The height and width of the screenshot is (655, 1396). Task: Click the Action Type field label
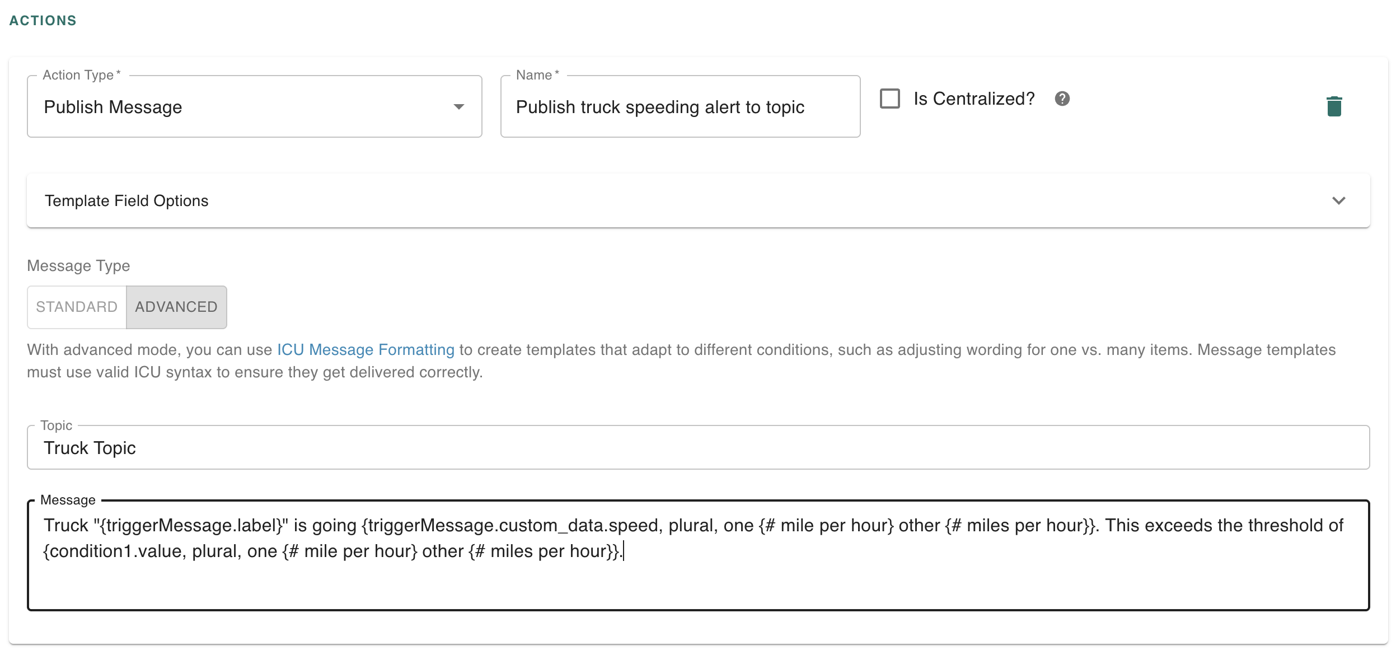pos(78,75)
